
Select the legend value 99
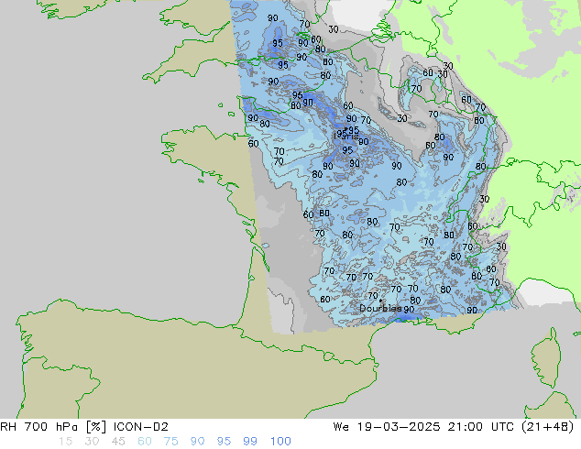(x=250, y=442)
